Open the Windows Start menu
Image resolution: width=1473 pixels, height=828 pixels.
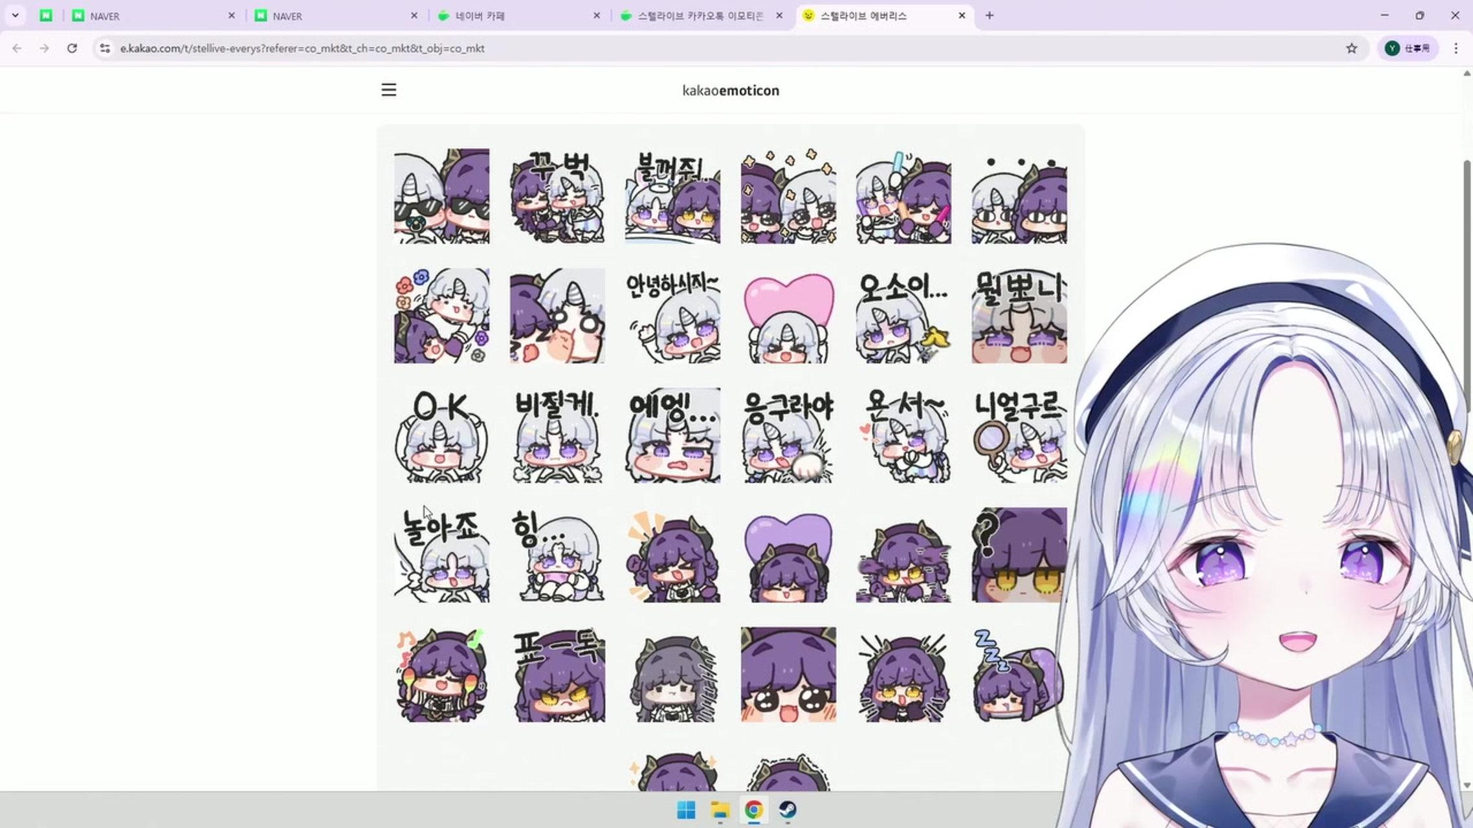point(686,810)
